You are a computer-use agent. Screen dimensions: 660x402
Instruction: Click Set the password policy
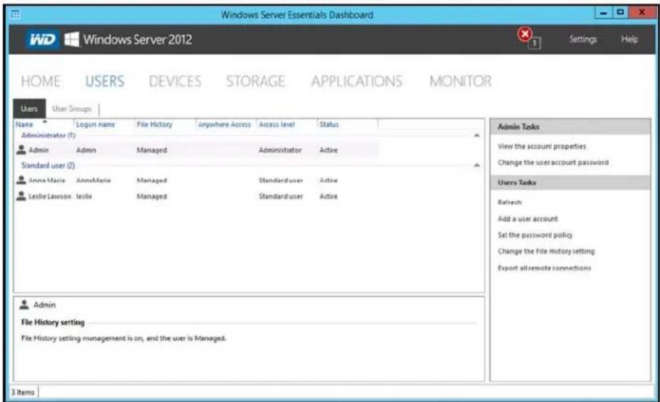coord(535,235)
